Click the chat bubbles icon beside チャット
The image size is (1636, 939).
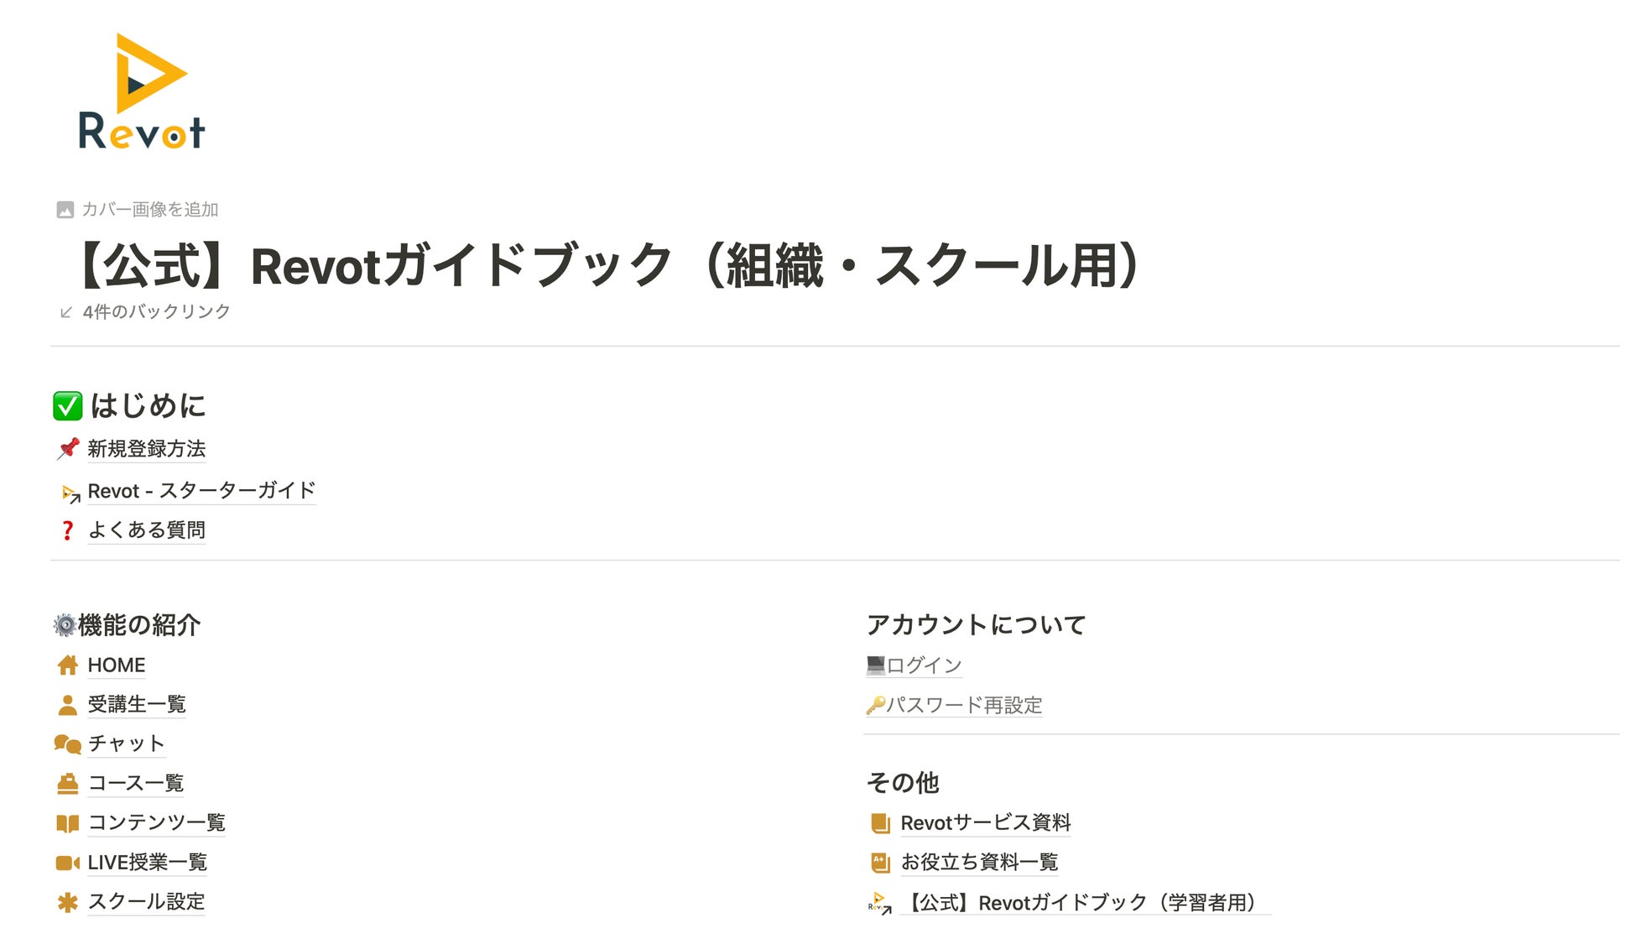67,744
